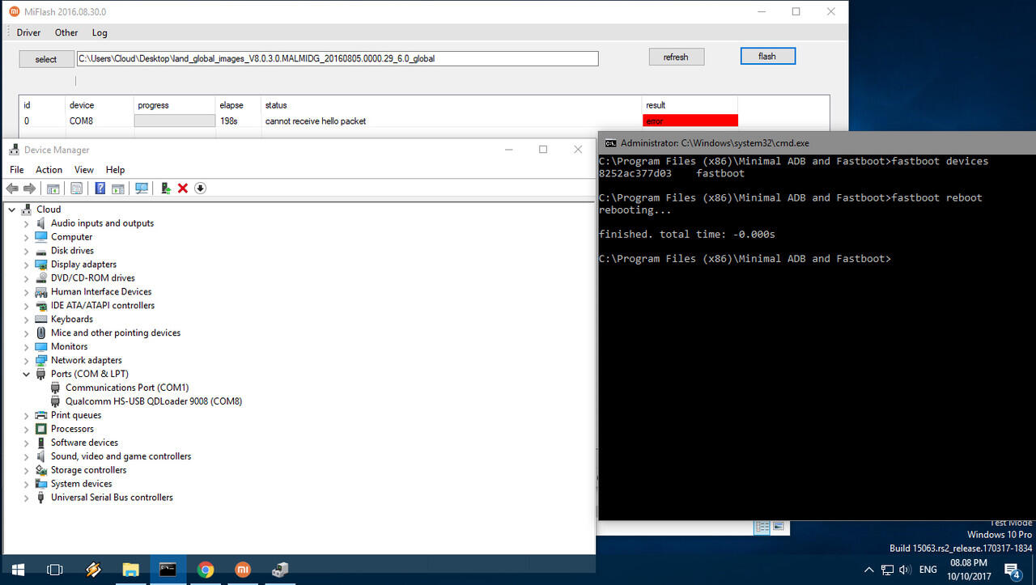Expand the Network adapters category

coord(26,361)
